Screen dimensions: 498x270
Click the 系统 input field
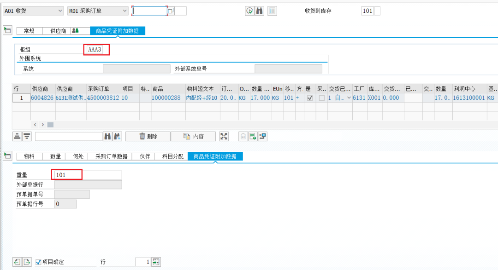tap(136, 69)
